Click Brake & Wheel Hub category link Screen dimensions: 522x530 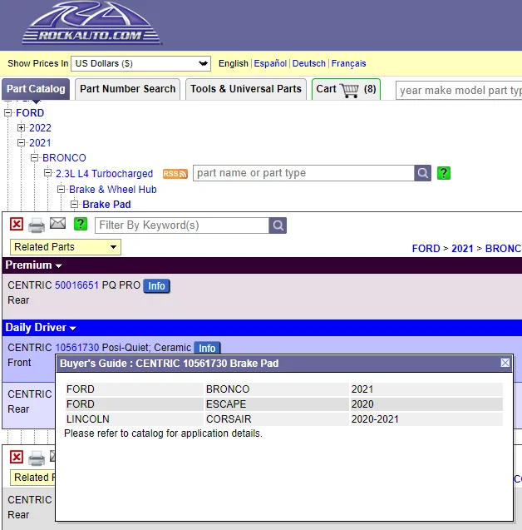[x=113, y=190]
